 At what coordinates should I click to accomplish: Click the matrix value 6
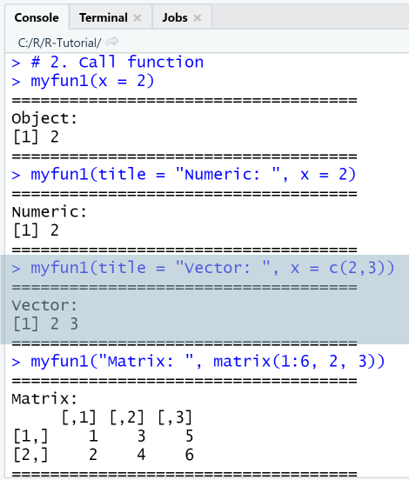[190, 455]
